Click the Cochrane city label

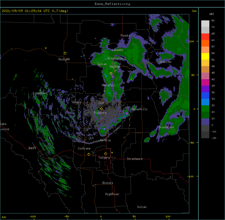(x=84, y=148)
